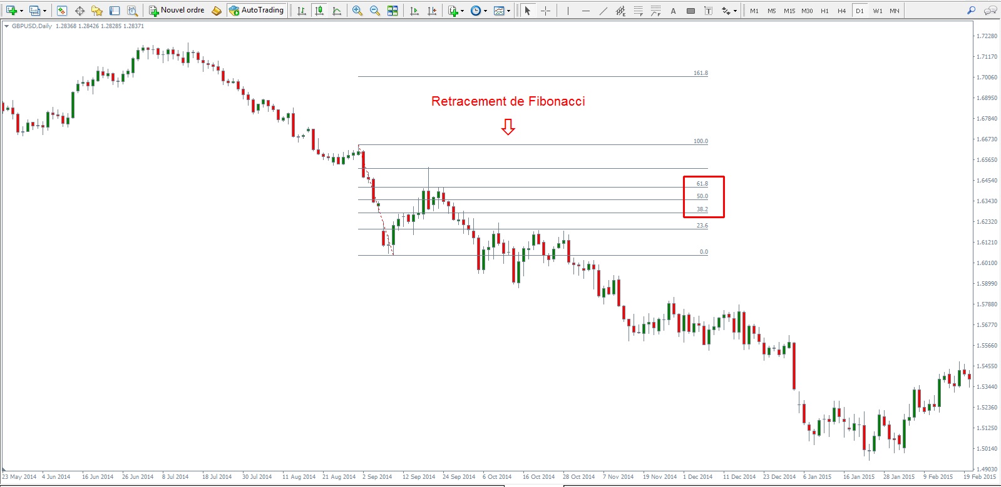1001x487 pixels.
Task: Switch to the MN monthly timeframe
Action: [895, 11]
